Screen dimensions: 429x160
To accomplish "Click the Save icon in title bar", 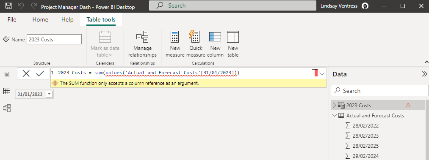I will point(8,6).
